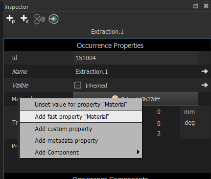This screenshot has height=179, width=211.
Task: Expand the Add Component submenu arrow
Action: coord(138,152)
